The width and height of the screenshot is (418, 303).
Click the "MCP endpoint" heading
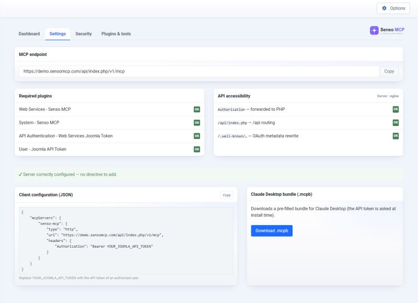[33, 54]
